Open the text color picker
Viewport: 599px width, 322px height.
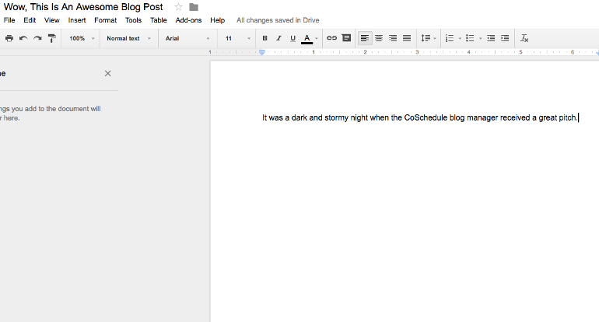point(307,39)
